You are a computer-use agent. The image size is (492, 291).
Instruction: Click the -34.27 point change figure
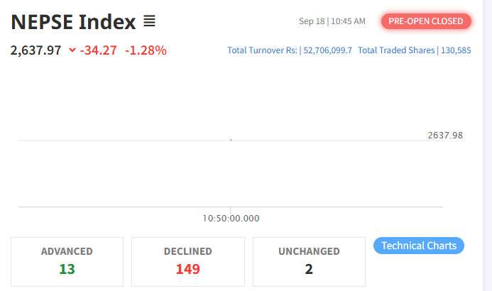99,50
